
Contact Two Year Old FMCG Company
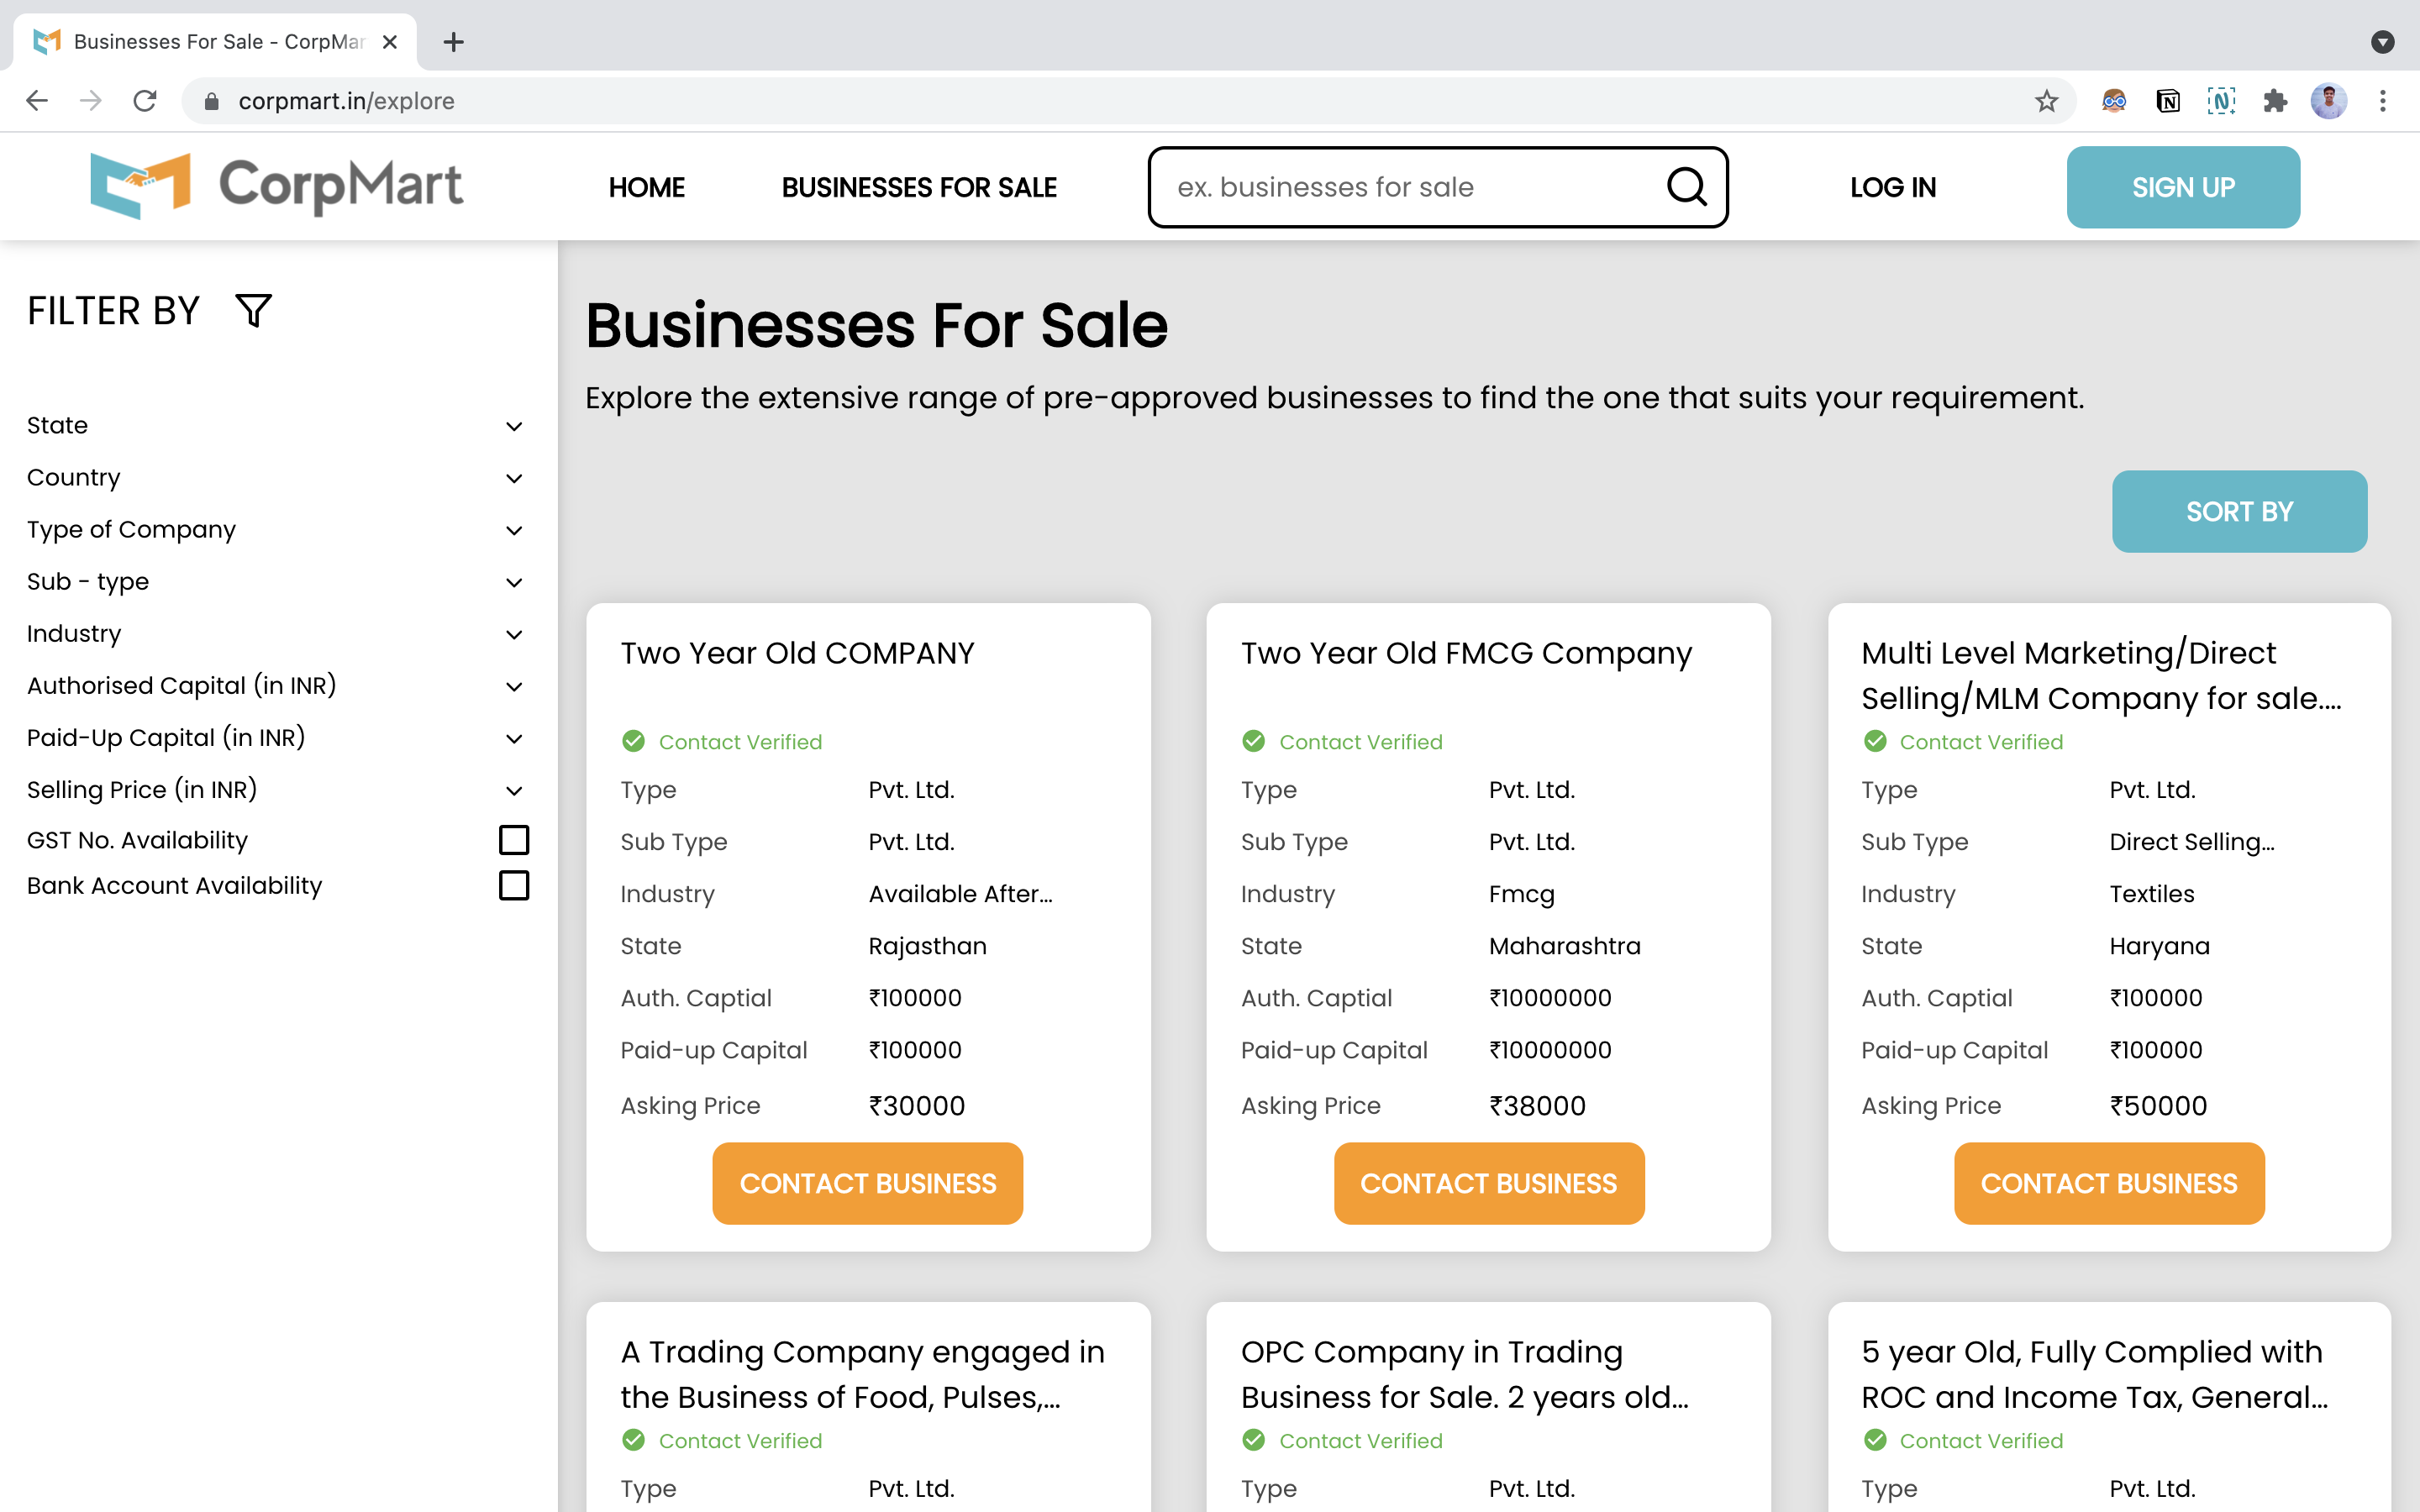pos(1488,1183)
